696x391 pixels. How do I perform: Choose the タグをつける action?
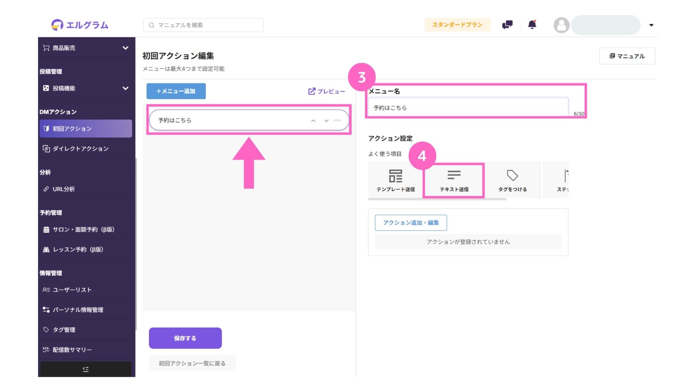pos(512,180)
